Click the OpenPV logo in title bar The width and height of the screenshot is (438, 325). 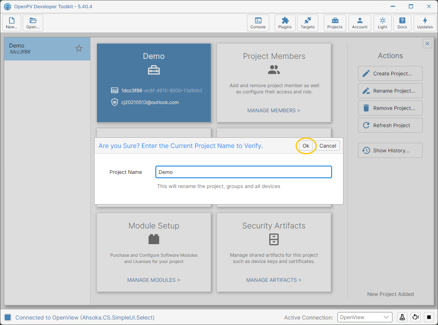[x=7, y=6]
